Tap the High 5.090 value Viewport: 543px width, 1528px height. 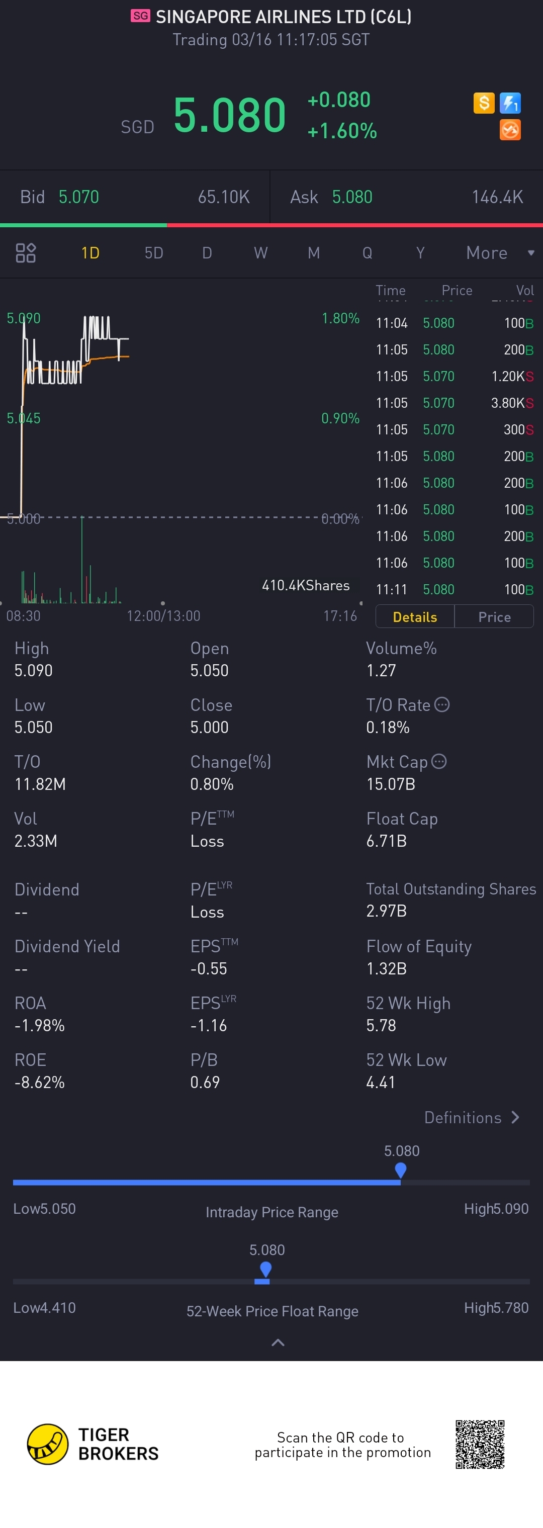click(33, 670)
